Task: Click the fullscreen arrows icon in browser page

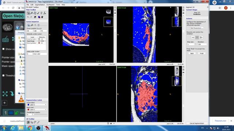Action: click(5, 94)
